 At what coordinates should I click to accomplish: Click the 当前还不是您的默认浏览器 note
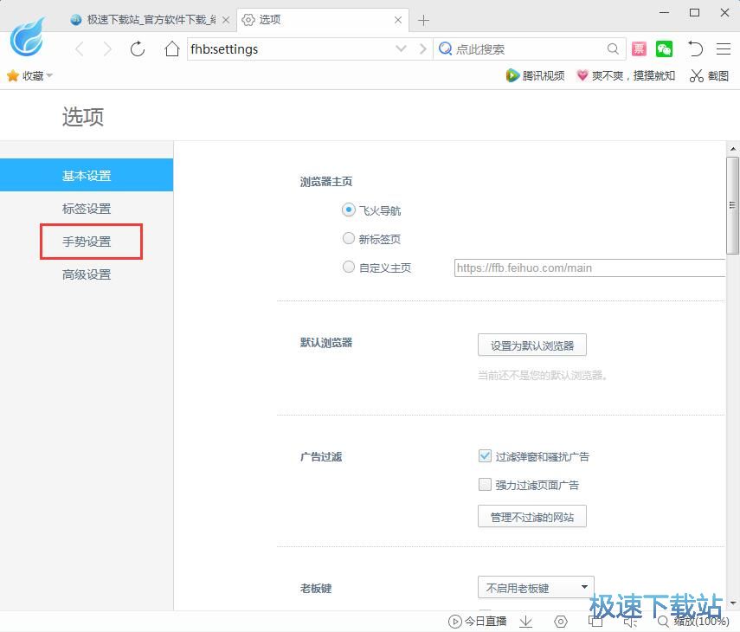543,375
